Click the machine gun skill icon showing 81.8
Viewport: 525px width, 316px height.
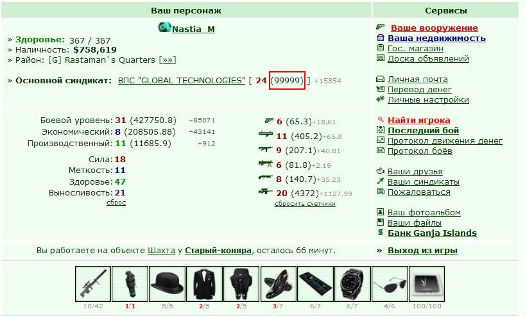click(266, 163)
